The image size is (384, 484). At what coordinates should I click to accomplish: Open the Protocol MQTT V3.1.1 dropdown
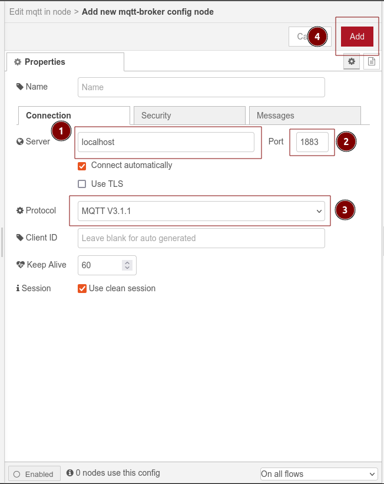coord(201,211)
